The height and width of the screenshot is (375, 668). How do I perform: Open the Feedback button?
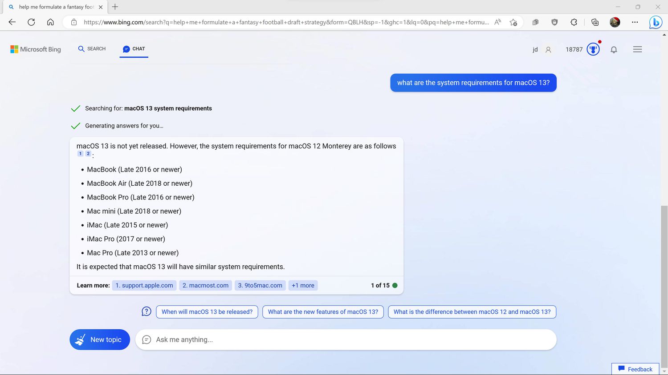(635, 369)
